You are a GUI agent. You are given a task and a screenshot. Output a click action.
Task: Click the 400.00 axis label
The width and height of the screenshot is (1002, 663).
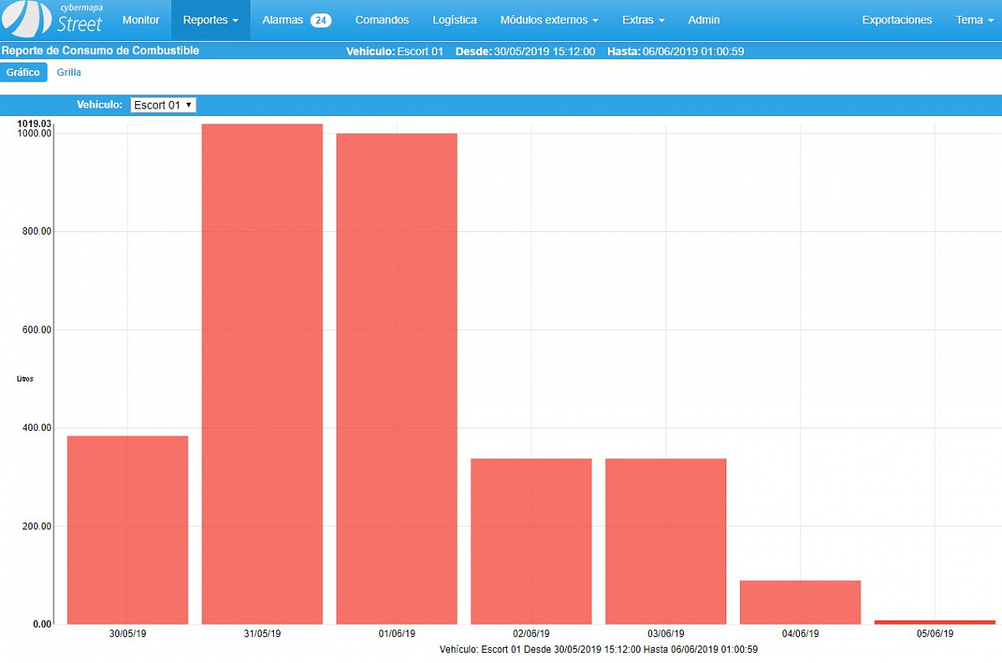37,428
